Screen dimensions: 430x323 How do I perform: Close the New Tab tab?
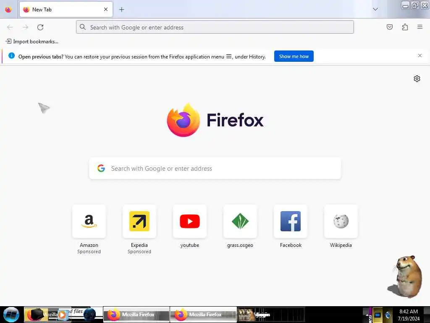pos(106,10)
